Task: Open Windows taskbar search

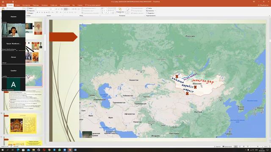Action: click(8, 150)
